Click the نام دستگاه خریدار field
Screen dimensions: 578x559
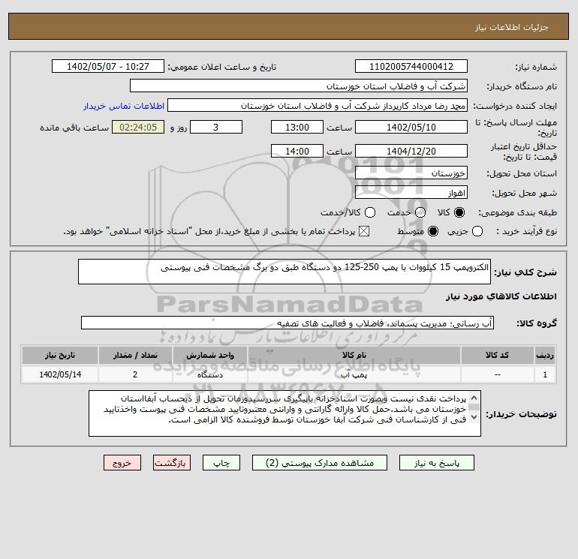pyautogui.click(x=299, y=86)
